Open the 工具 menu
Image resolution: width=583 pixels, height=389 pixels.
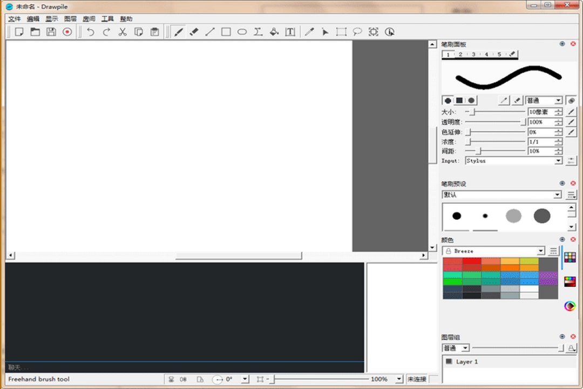pyautogui.click(x=107, y=18)
